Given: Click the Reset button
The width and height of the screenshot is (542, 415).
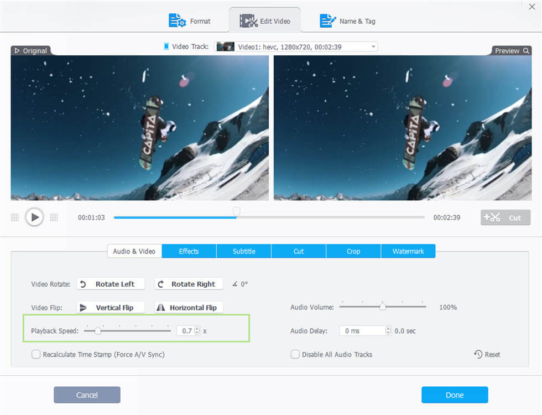Looking at the screenshot, I should (487, 355).
